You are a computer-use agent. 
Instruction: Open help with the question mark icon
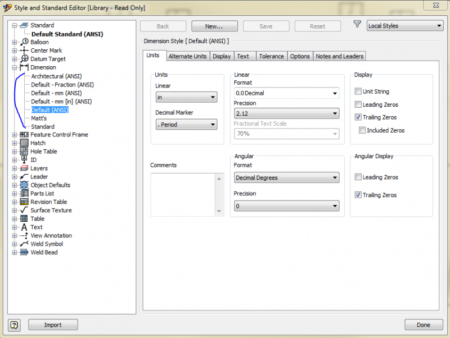click(15, 325)
